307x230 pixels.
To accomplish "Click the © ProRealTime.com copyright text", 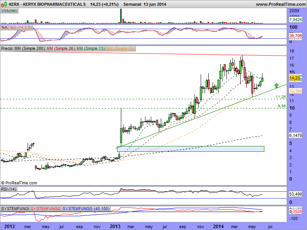I will coord(19,183).
